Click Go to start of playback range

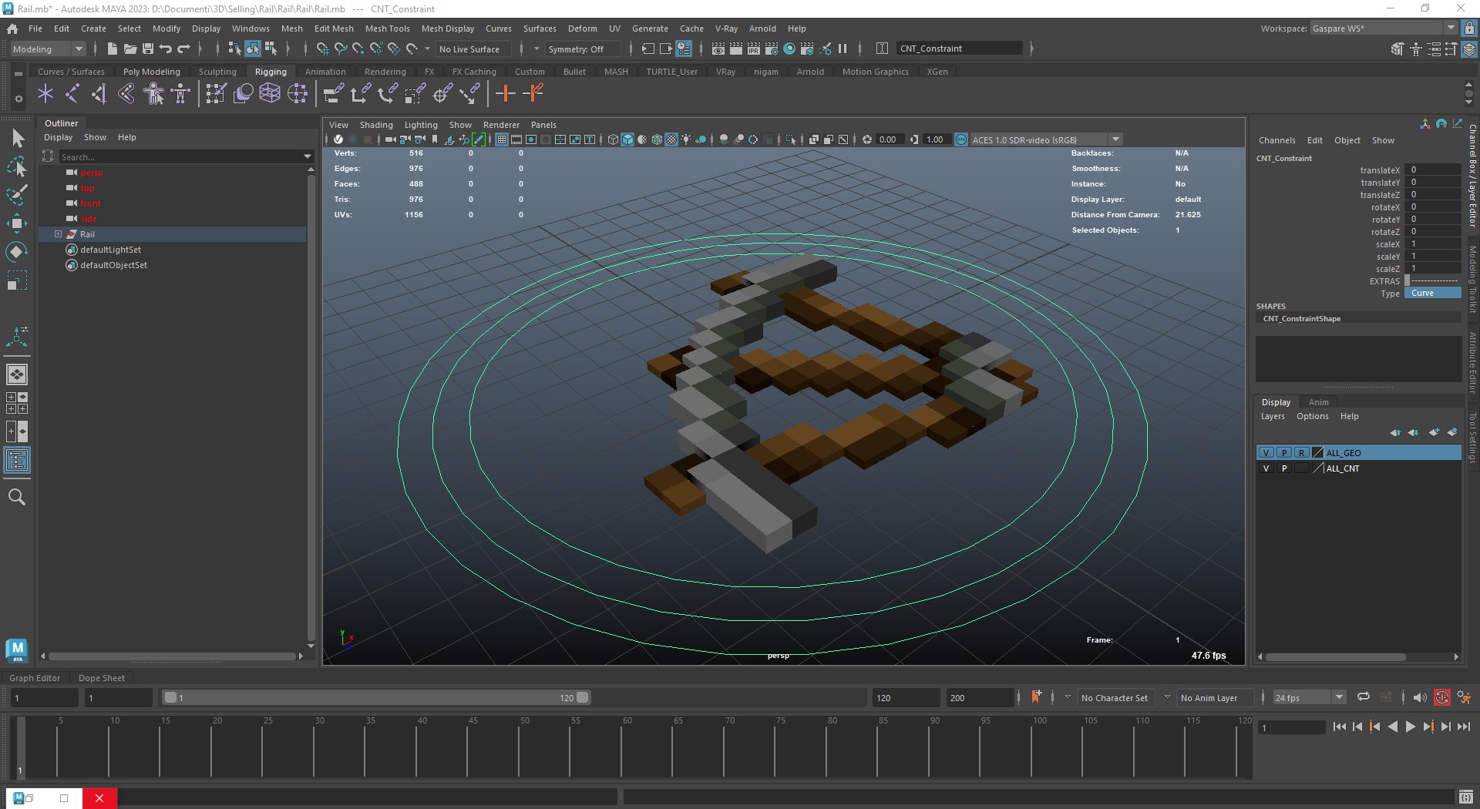coord(1340,727)
